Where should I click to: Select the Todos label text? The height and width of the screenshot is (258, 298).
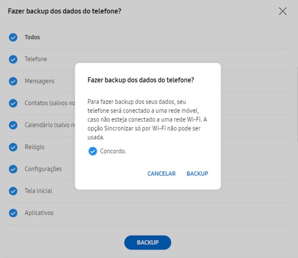32,37
